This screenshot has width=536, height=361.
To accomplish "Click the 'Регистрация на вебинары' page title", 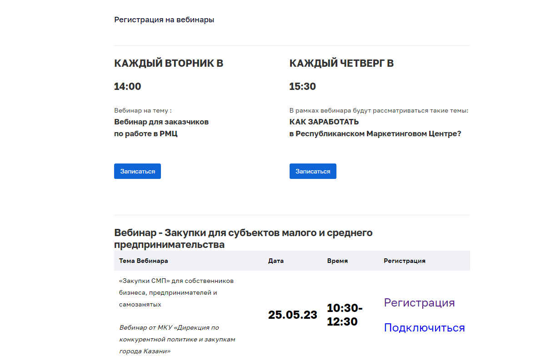I will (x=164, y=20).
